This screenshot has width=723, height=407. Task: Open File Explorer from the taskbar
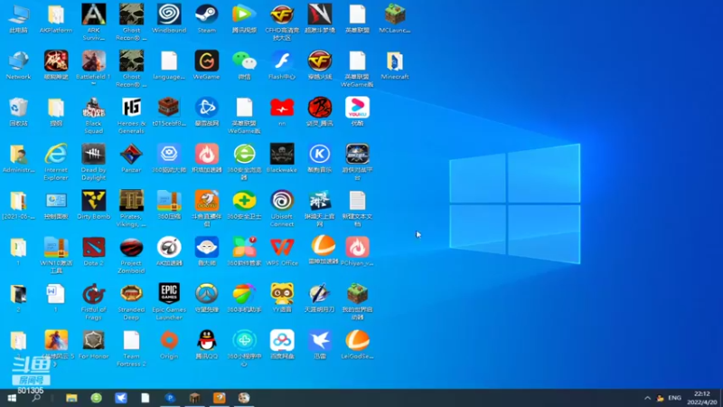[71, 398]
